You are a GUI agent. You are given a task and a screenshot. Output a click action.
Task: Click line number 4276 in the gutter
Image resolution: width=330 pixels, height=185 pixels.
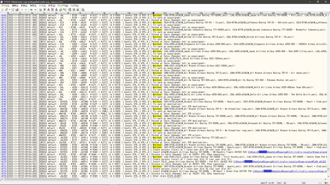click(4, 176)
